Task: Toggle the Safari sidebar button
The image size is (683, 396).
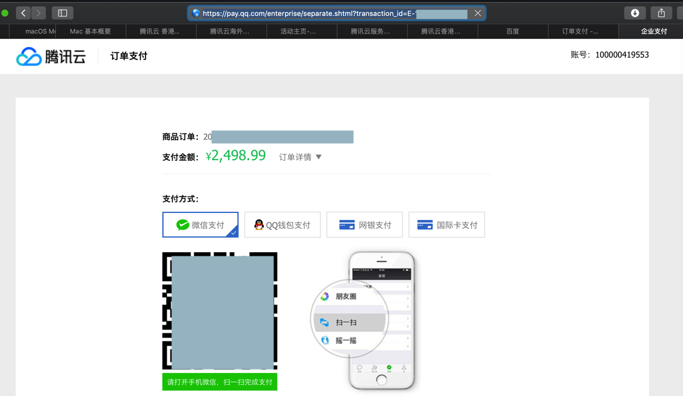Action: point(62,13)
